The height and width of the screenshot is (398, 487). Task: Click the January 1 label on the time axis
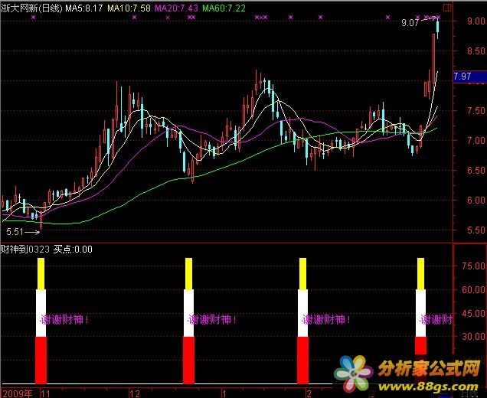point(224,393)
